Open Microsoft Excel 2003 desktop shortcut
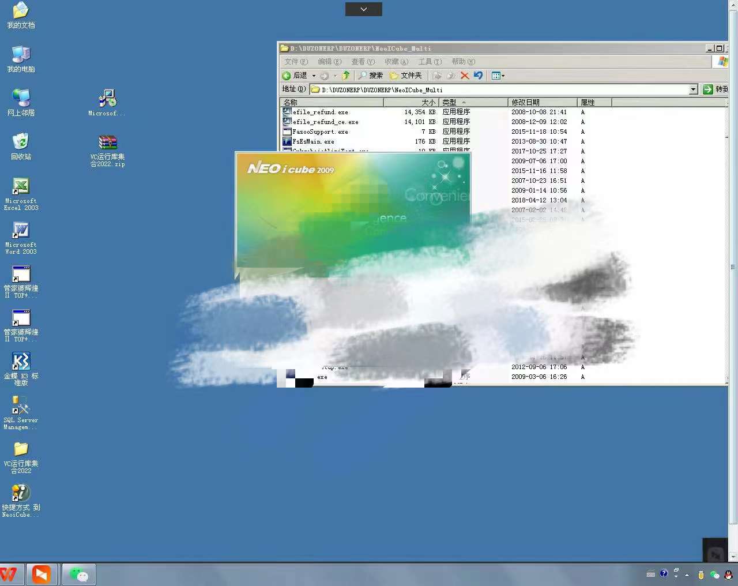This screenshot has width=738, height=586. point(21,187)
